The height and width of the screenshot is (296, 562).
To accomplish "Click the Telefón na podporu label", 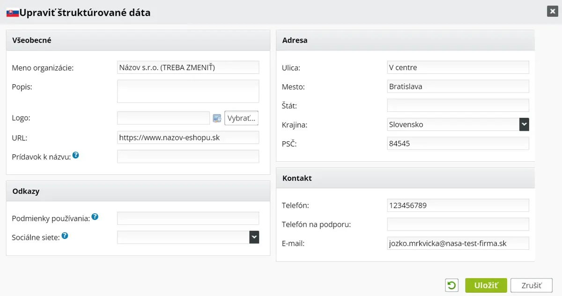I will point(317,224).
